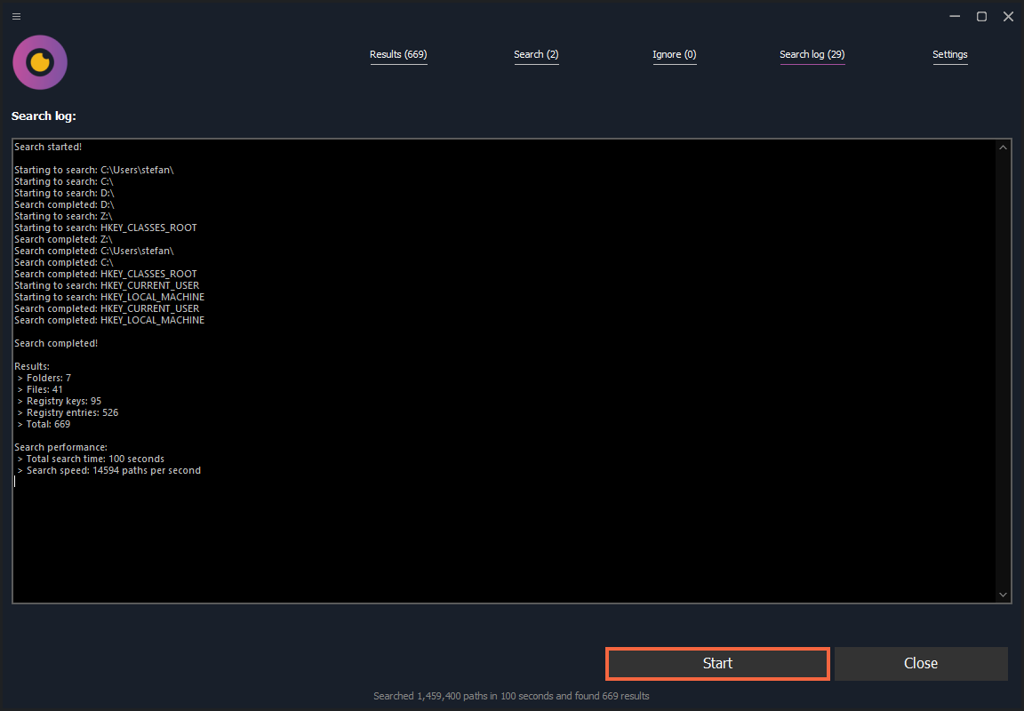The image size is (1024, 711).
Task: Click the scrollbar up arrow
Action: coord(1003,147)
